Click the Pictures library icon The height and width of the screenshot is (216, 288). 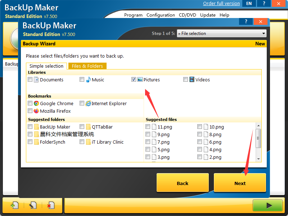coord(140,80)
